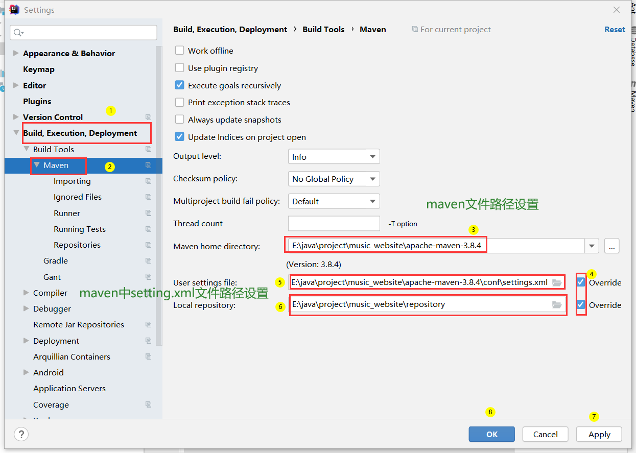This screenshot has width=636, height=453.
Task: Toggle Override for User settings file
Action: (x=581, y=282)
